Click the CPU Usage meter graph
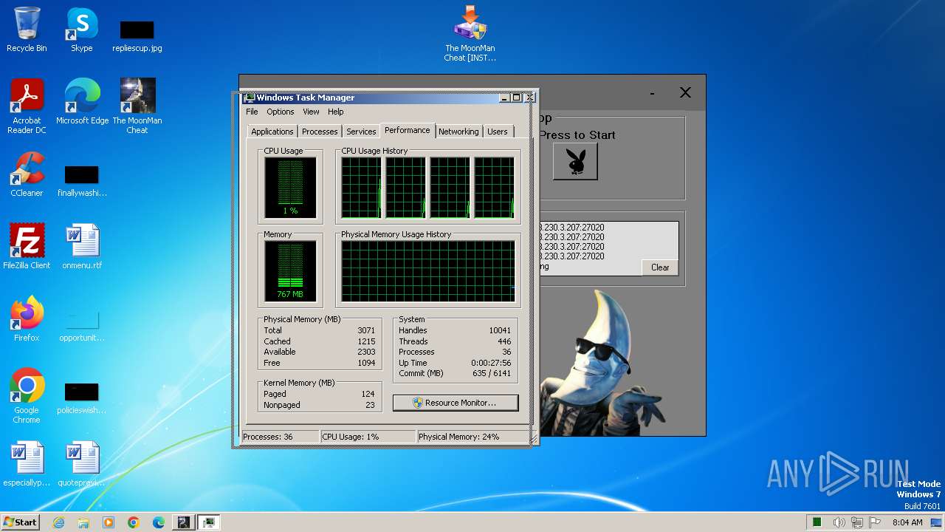The image size is (945, 532). pyautogui.click(x=290, y=187)
